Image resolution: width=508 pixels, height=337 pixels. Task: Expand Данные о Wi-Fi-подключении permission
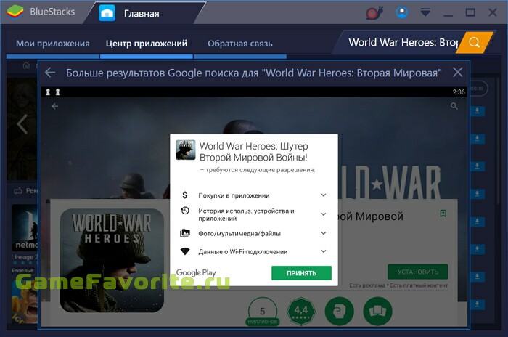324,251
